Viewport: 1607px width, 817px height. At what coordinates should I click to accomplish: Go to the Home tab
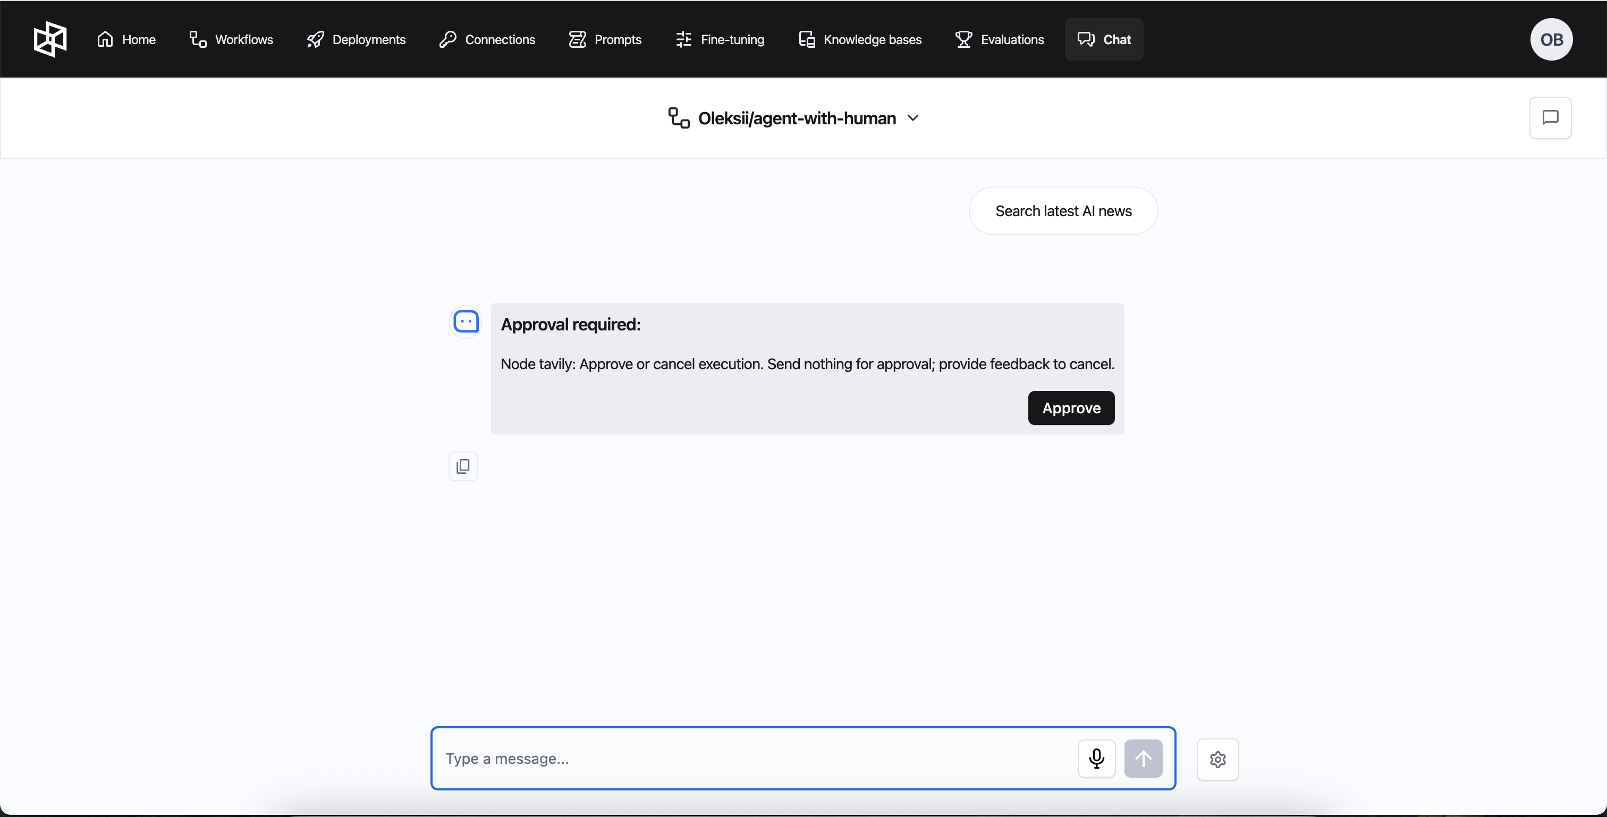click(126, 39)
